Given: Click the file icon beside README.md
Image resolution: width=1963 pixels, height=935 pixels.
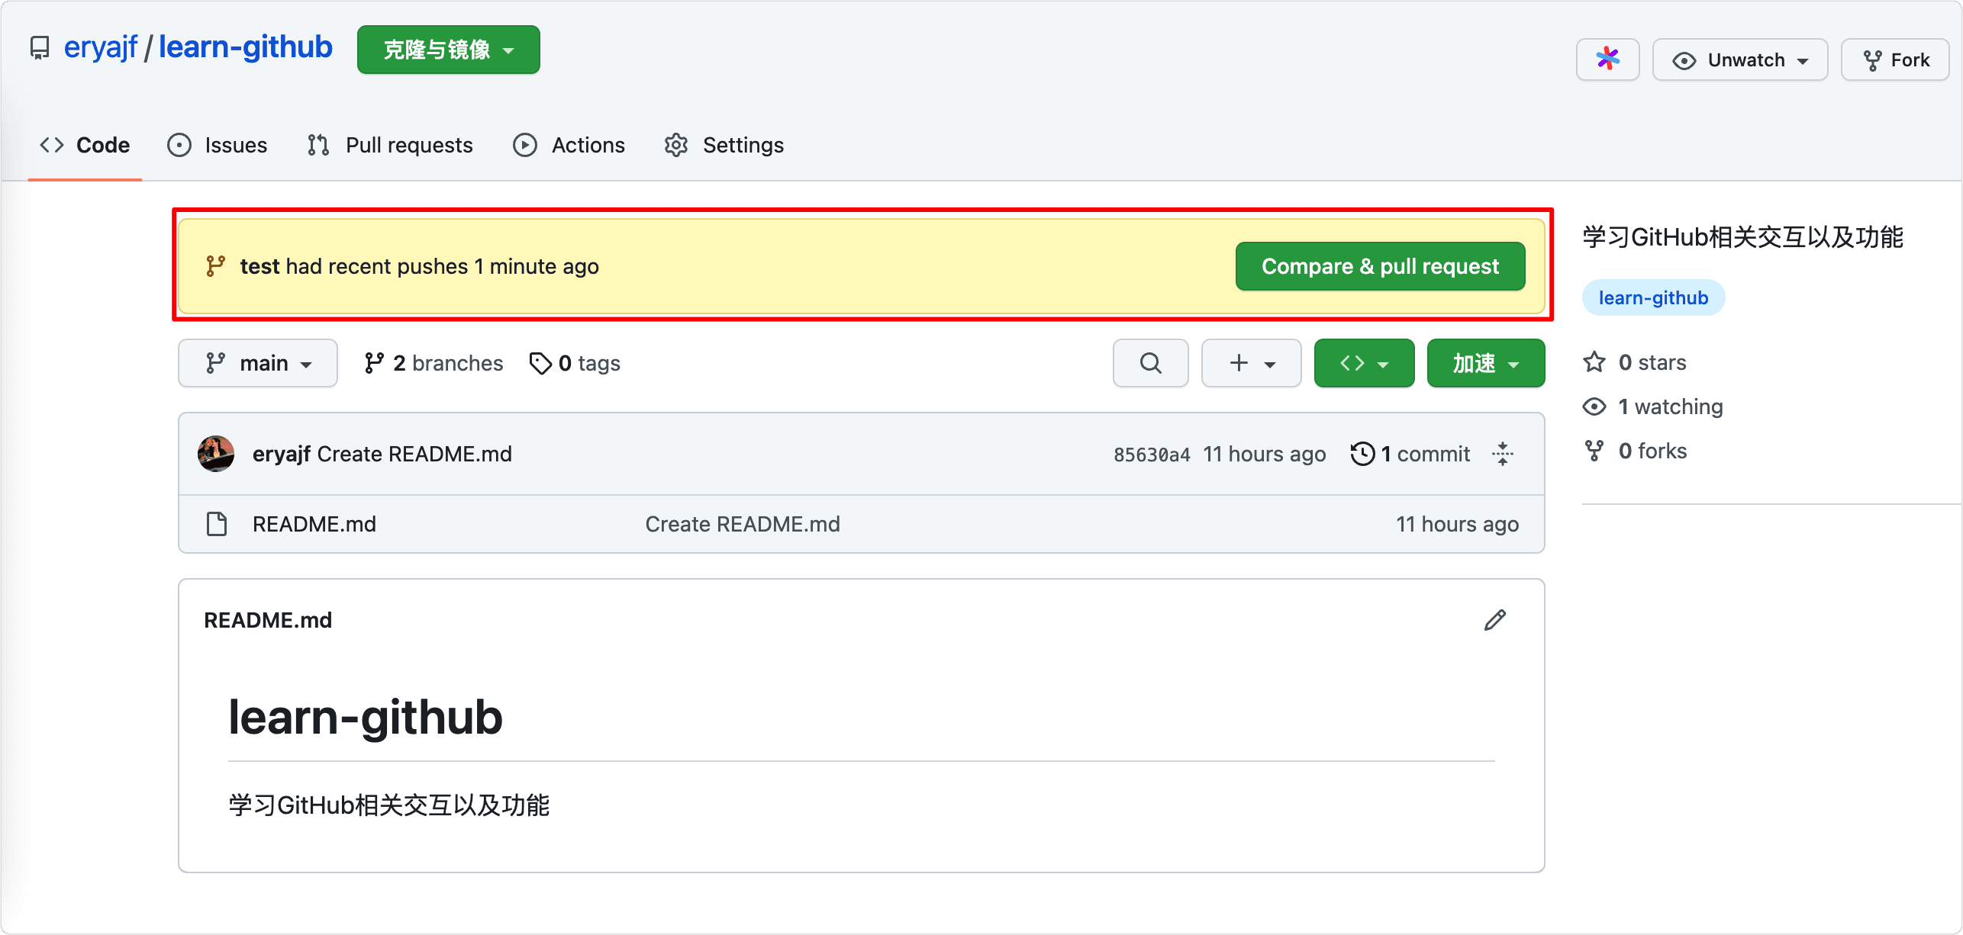Looking at the screenshot, I should pyautogui.click(x=217, y=524).
